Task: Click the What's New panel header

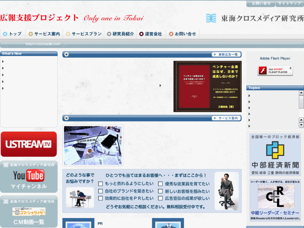Action: coord(29,54)
